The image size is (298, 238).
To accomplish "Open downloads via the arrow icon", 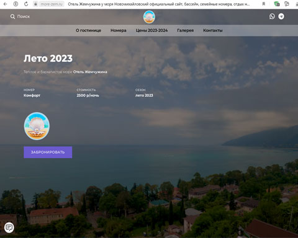I will coord(297,4).
